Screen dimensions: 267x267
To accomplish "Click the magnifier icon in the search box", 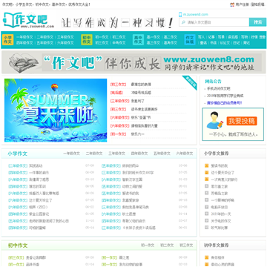I will pyautogui.click(x=183, y=22).
